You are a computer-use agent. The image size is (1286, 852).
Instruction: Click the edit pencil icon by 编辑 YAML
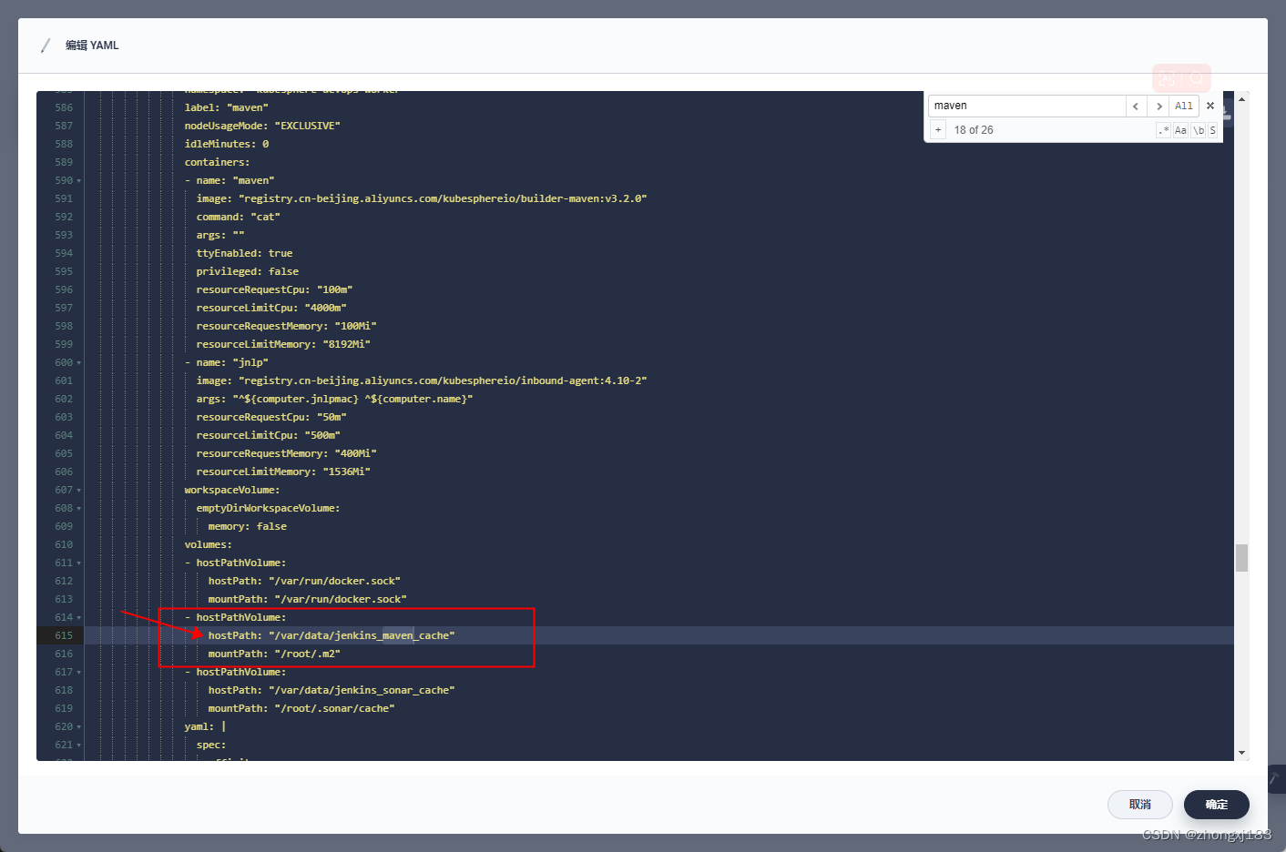[46, 46]
